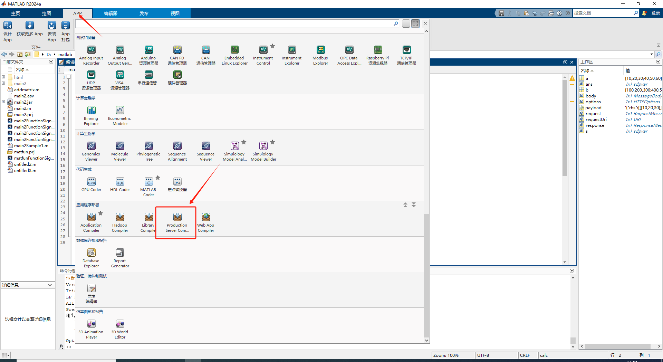Toggle favorite star on SimBiology Model Analyzer

(244, 142)
